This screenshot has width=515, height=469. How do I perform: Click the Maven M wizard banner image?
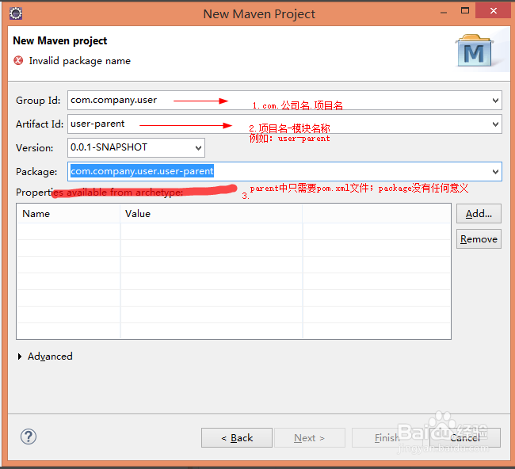pyautogui.click(x=474, y=51)
